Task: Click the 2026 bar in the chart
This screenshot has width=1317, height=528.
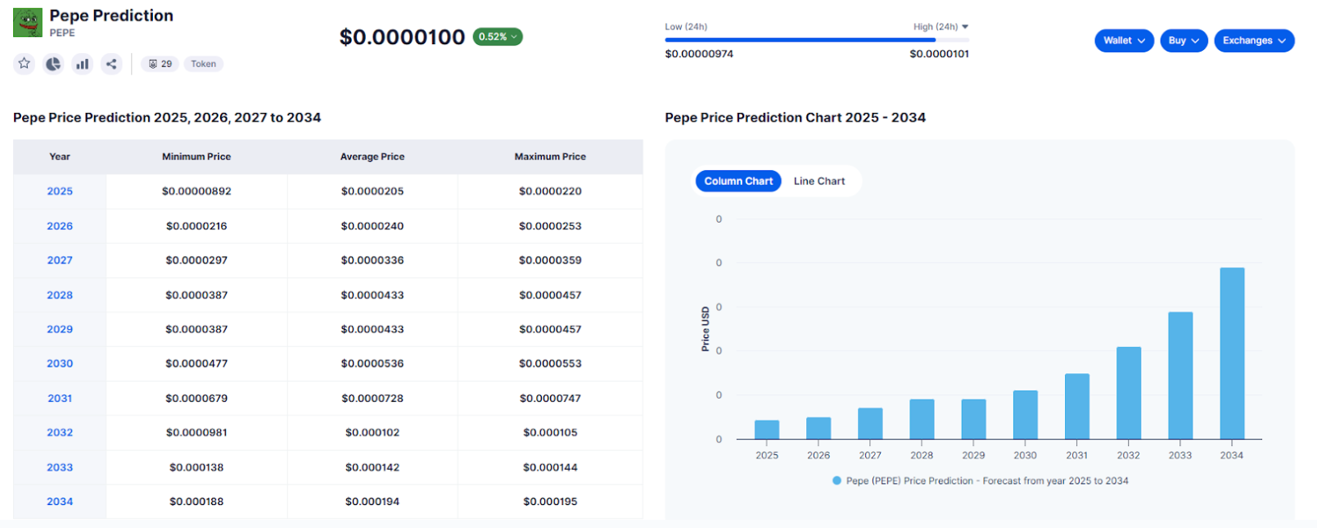Action: point(819,428)
